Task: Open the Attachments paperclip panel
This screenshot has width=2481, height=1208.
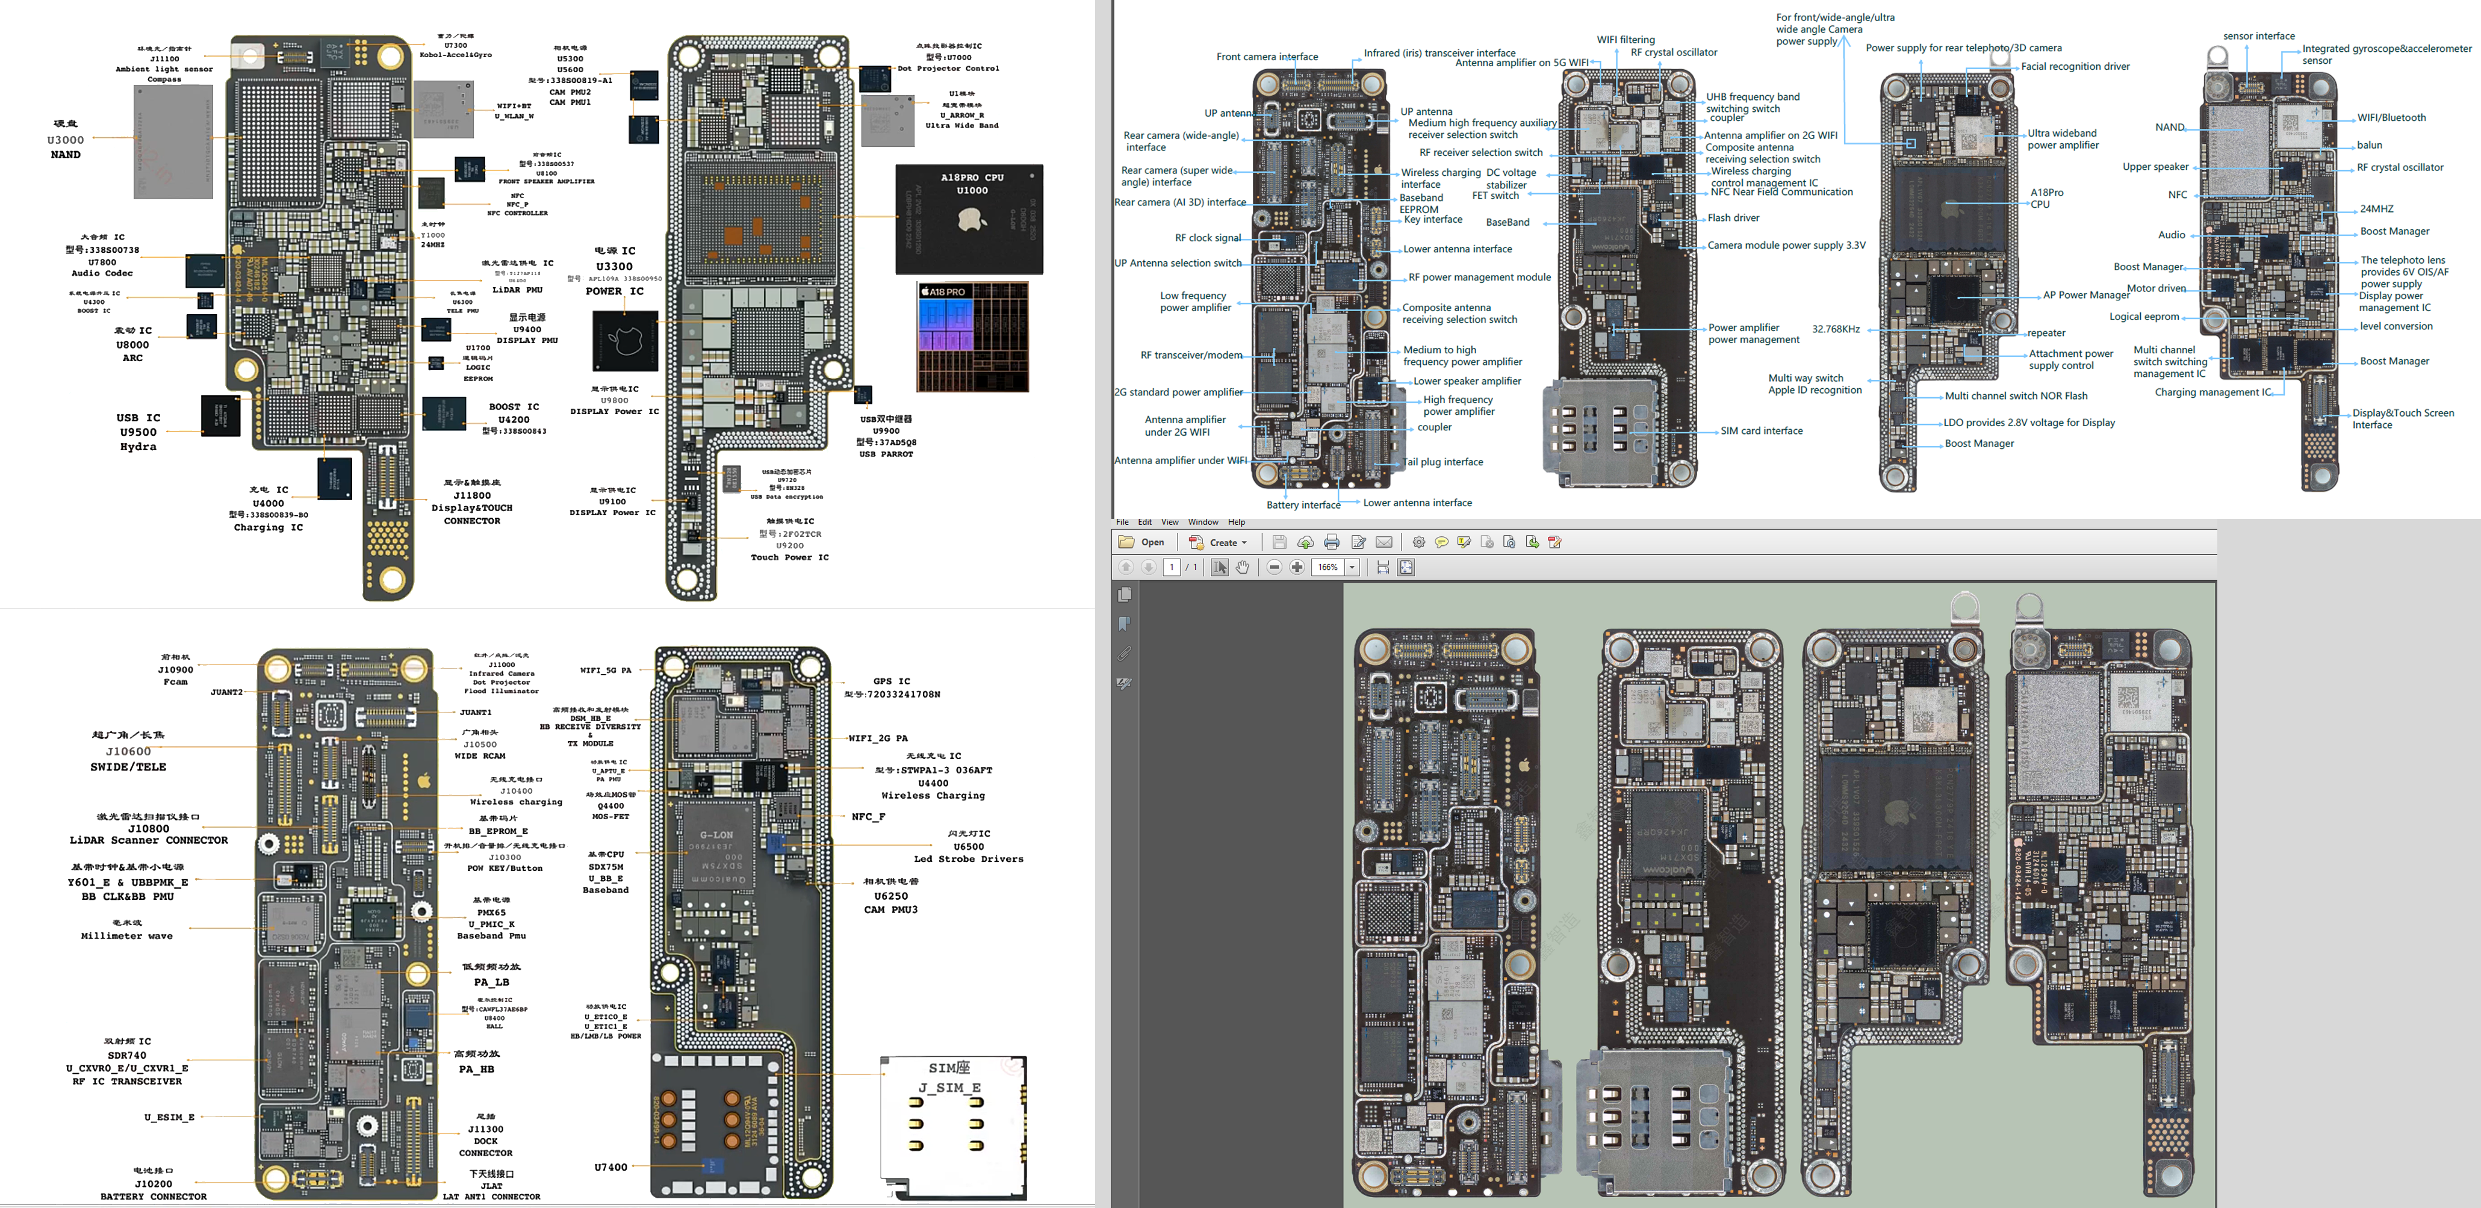Action: point(1124,654)
